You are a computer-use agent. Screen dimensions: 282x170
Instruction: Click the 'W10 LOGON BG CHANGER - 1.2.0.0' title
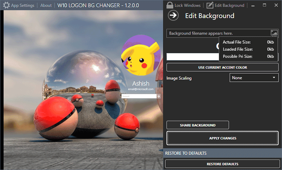pos(98,5)
